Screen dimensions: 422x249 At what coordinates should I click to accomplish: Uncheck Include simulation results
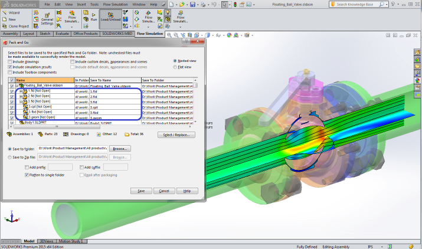(x=10, y=67)
